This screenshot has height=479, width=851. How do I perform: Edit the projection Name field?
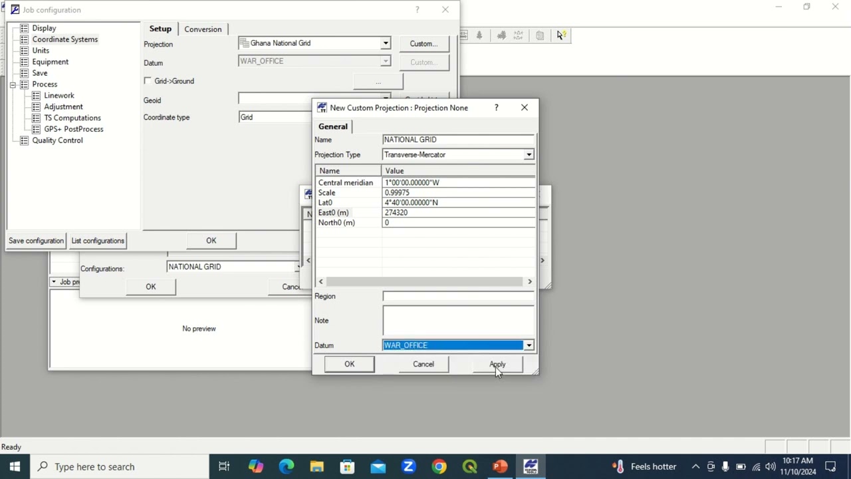pos(458,140)
